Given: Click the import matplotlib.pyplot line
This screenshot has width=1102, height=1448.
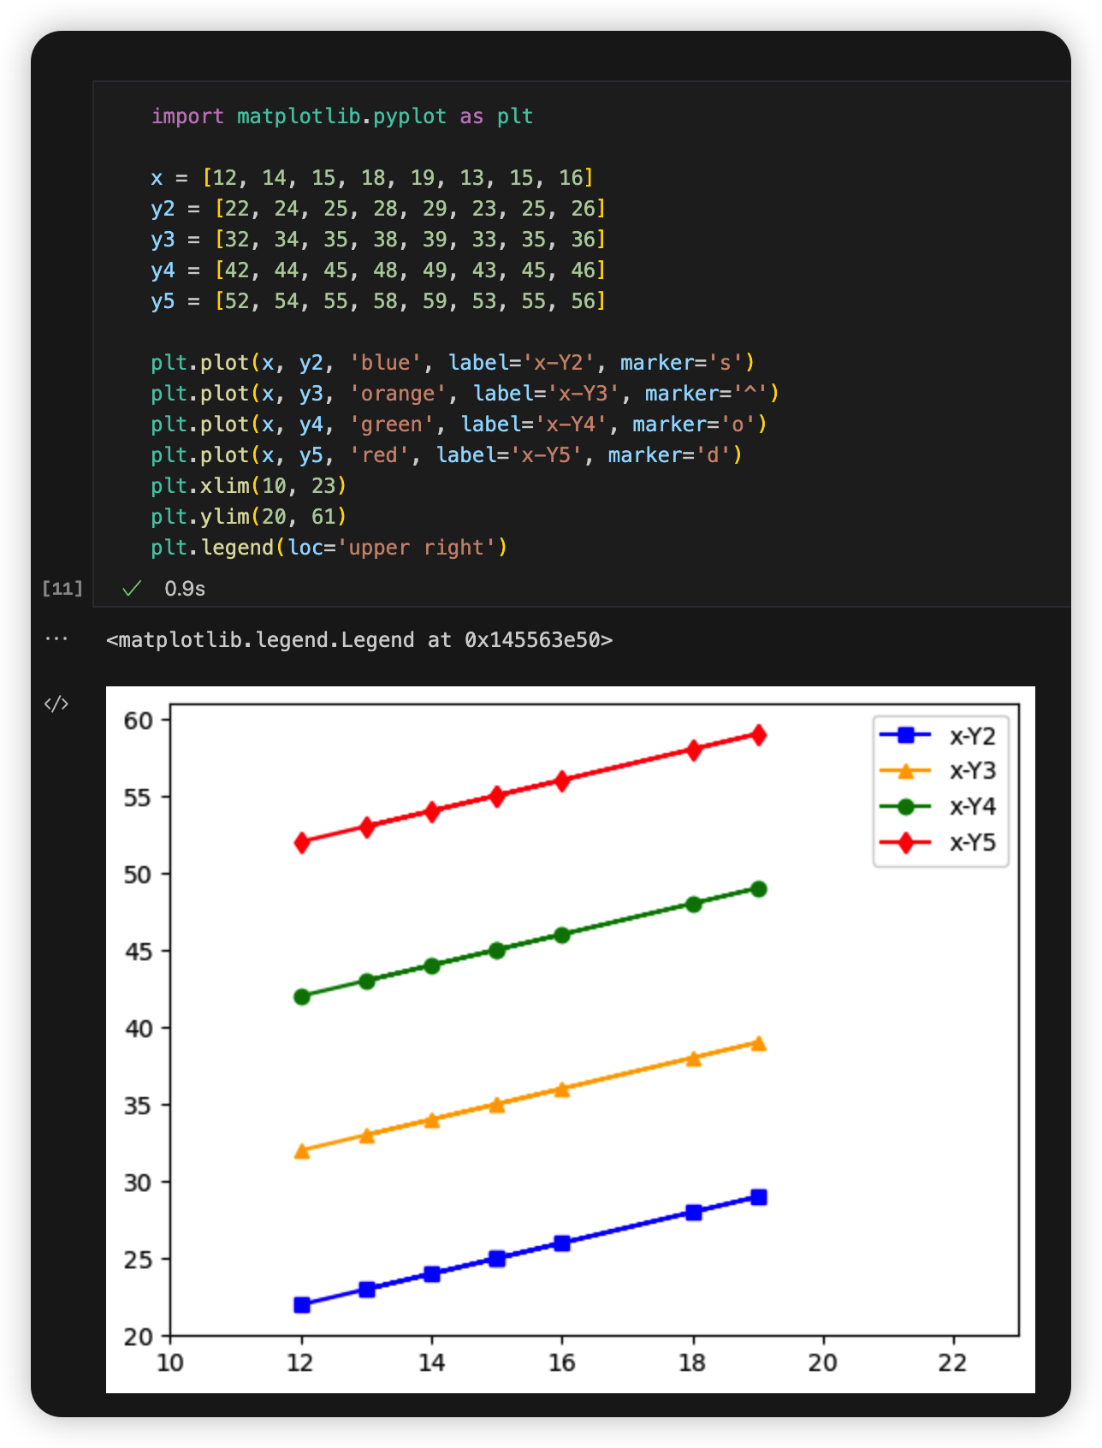Looking at the screenshot, I should click(x=342, y=116).
